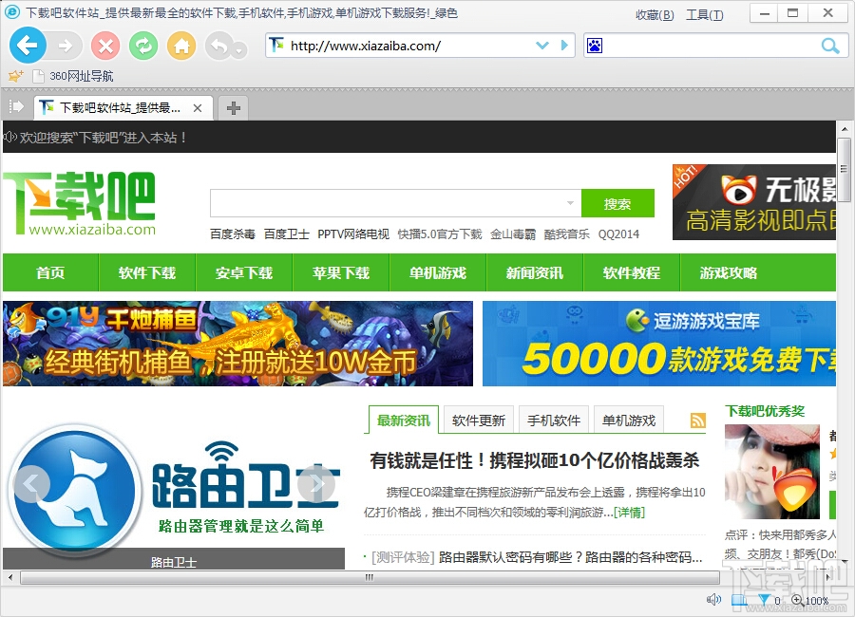Click the 下载吧 site logo
Viewport: 855px width, 617px height.
coord(80,203)
